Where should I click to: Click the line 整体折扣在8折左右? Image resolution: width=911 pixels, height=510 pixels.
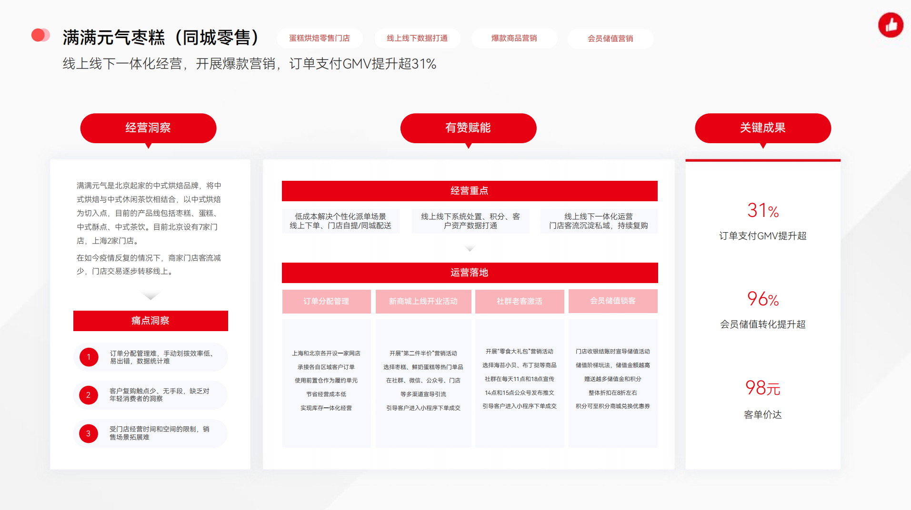coord(613,393)
